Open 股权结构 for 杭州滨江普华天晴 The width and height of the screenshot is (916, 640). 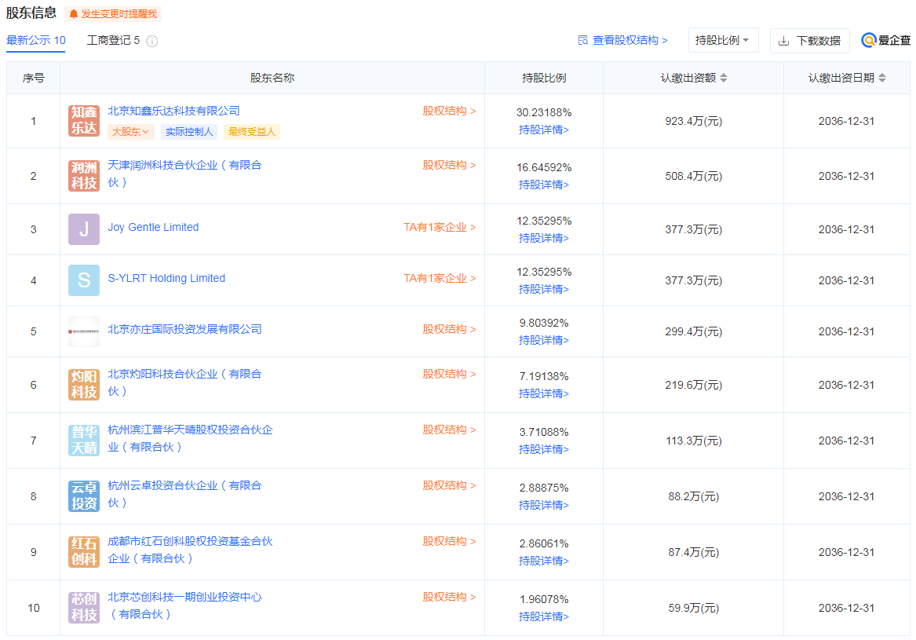tap(449, 430)
